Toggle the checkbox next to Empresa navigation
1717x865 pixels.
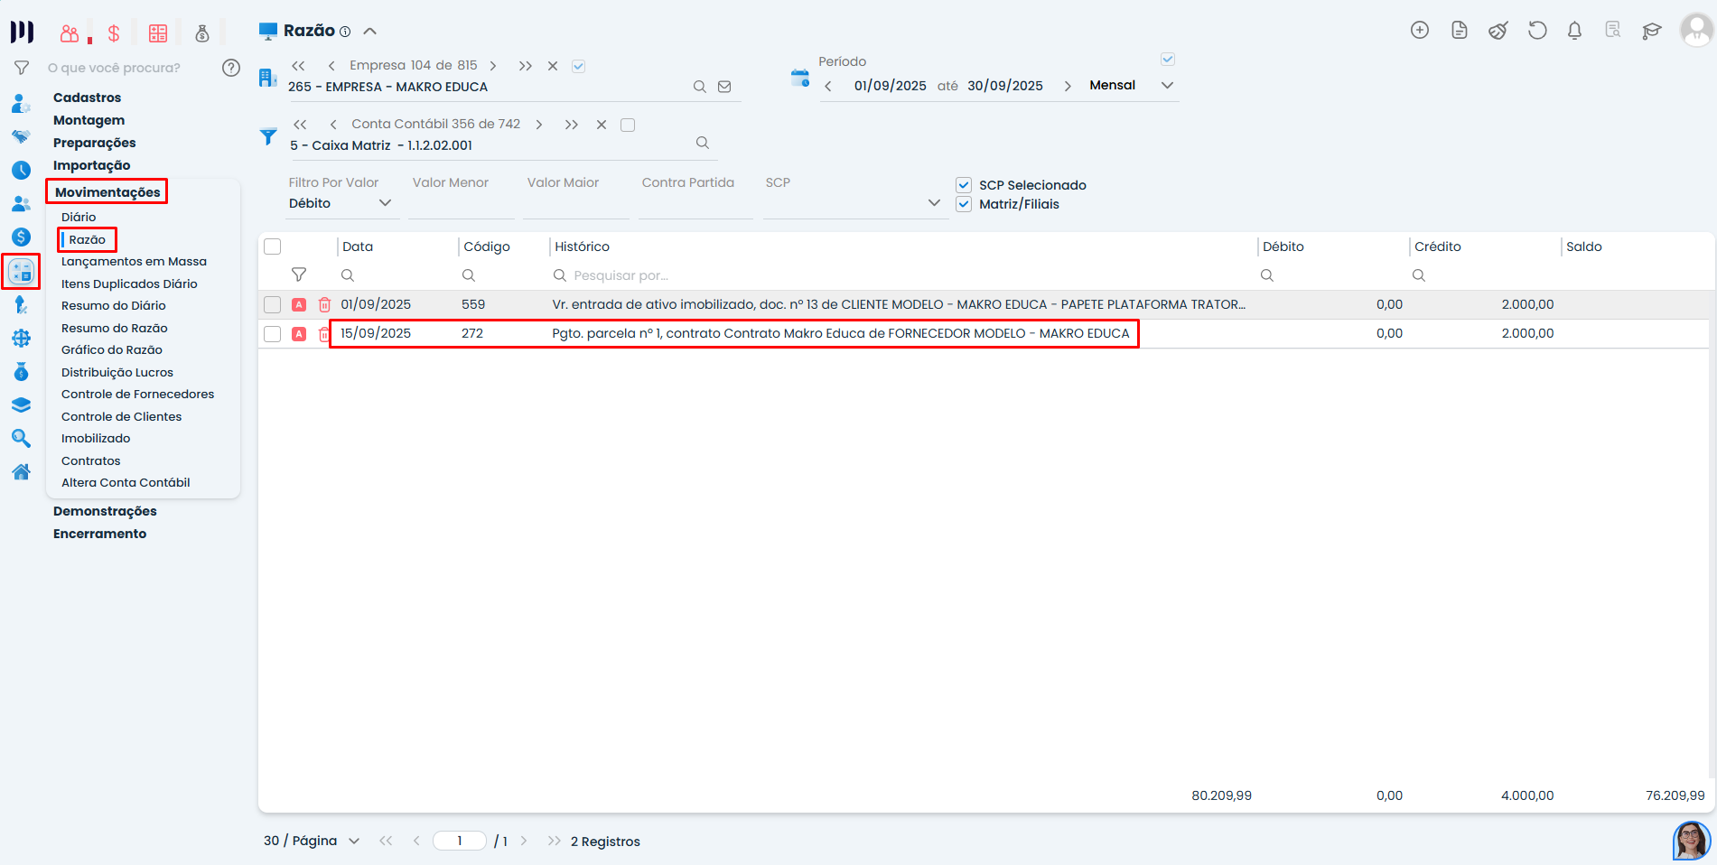579,66
